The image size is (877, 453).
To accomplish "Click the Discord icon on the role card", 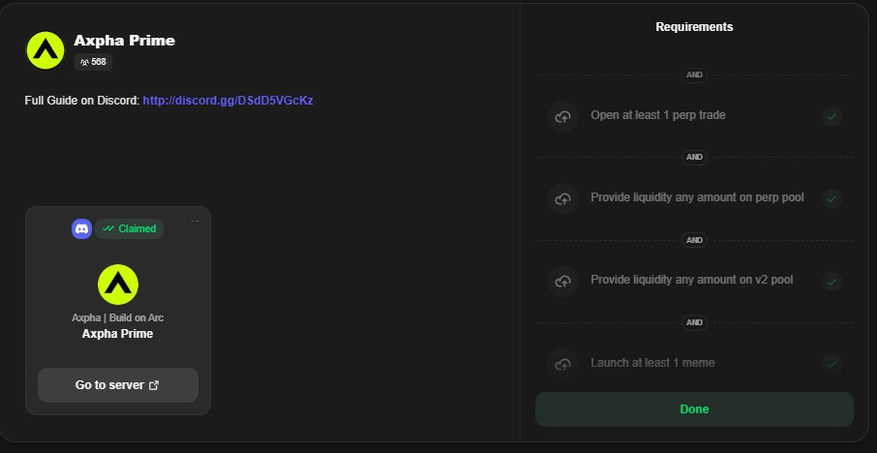I will 81,228.
